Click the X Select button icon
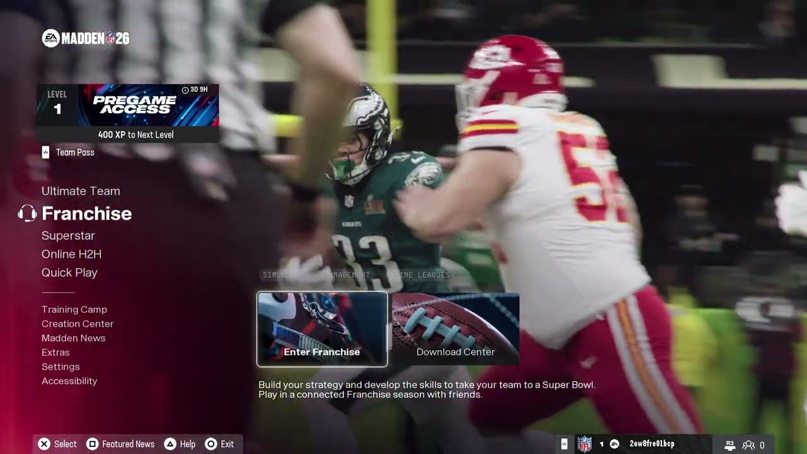 pos(44,444)
